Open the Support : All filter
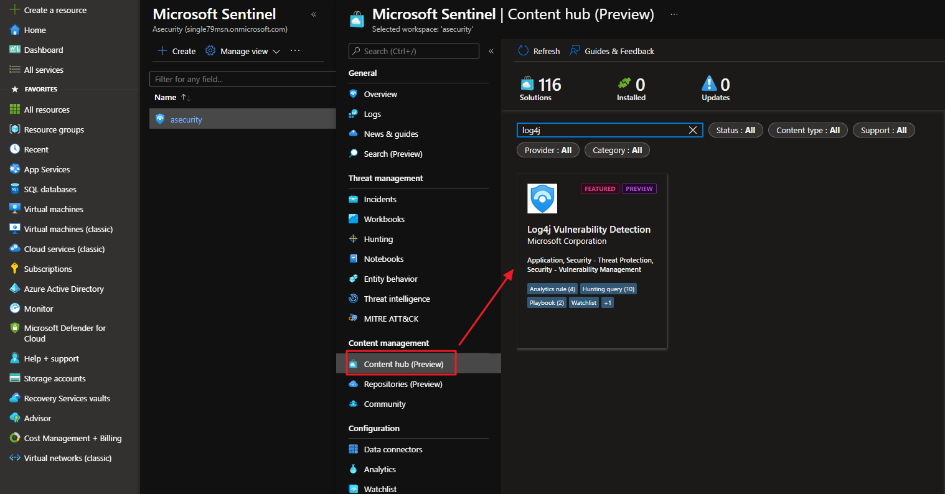Viewport: 945px width, 494px height. (x=883, y=130)
